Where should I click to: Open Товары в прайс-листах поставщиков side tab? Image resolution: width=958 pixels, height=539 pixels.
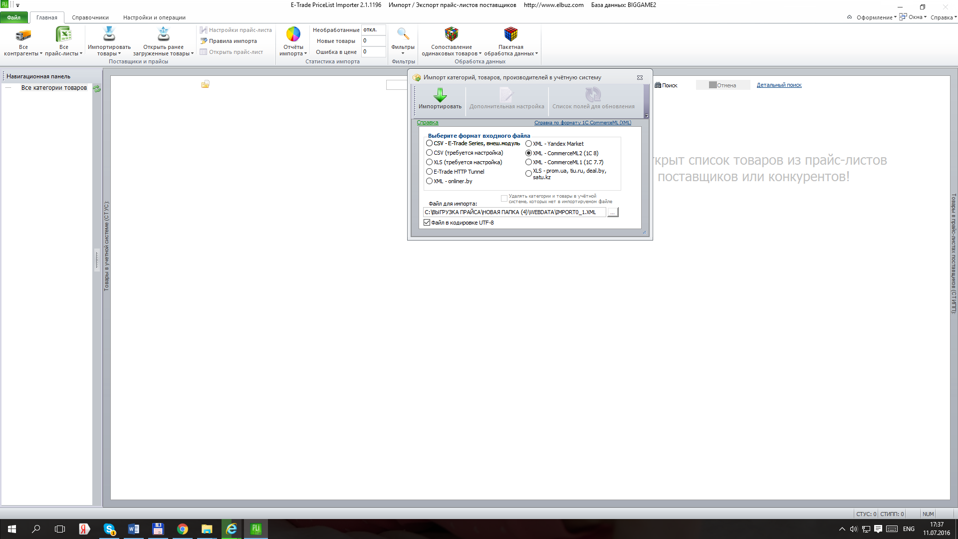954,254
